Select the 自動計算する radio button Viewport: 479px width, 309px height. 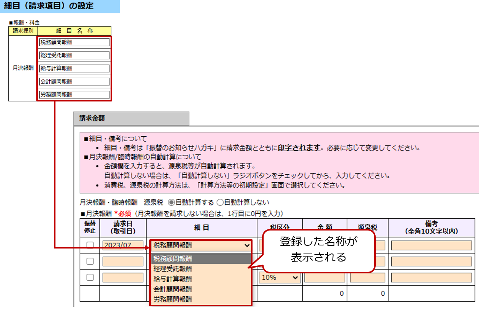(171, 202)
